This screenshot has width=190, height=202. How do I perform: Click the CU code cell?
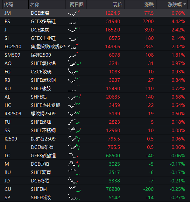tap(8, 189)
